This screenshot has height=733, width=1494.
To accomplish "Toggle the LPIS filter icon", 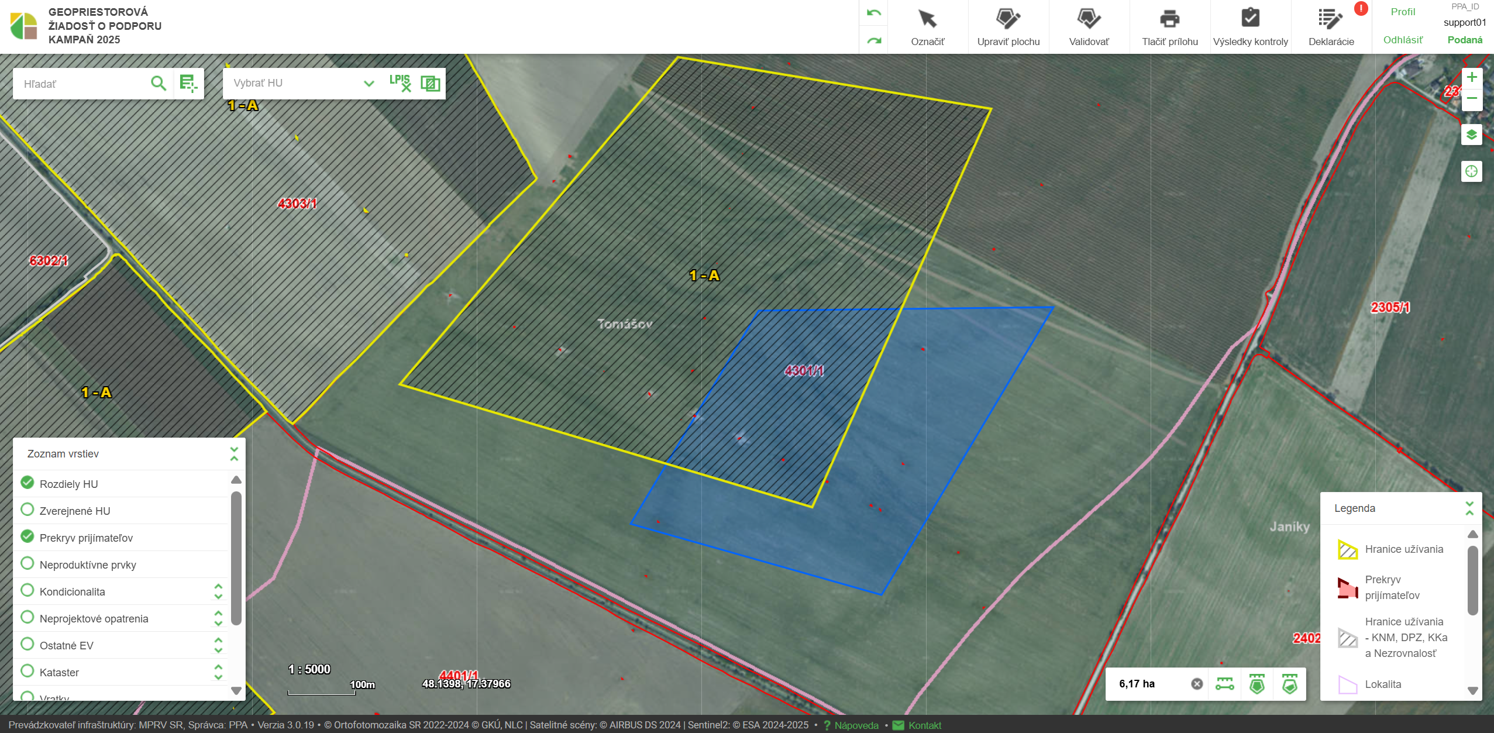I will pyautogui.click(x=400, y=83).
